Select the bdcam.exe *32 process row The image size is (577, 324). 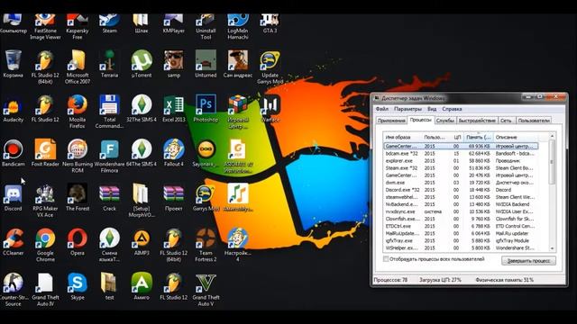tap(461, 154)
